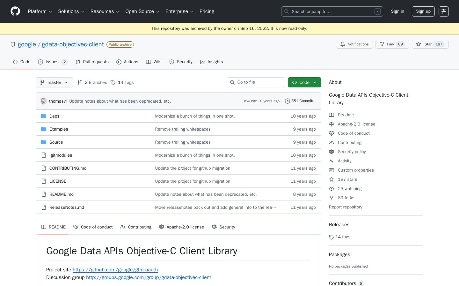Go to the GitHub homepage logo

click(15, 11)
